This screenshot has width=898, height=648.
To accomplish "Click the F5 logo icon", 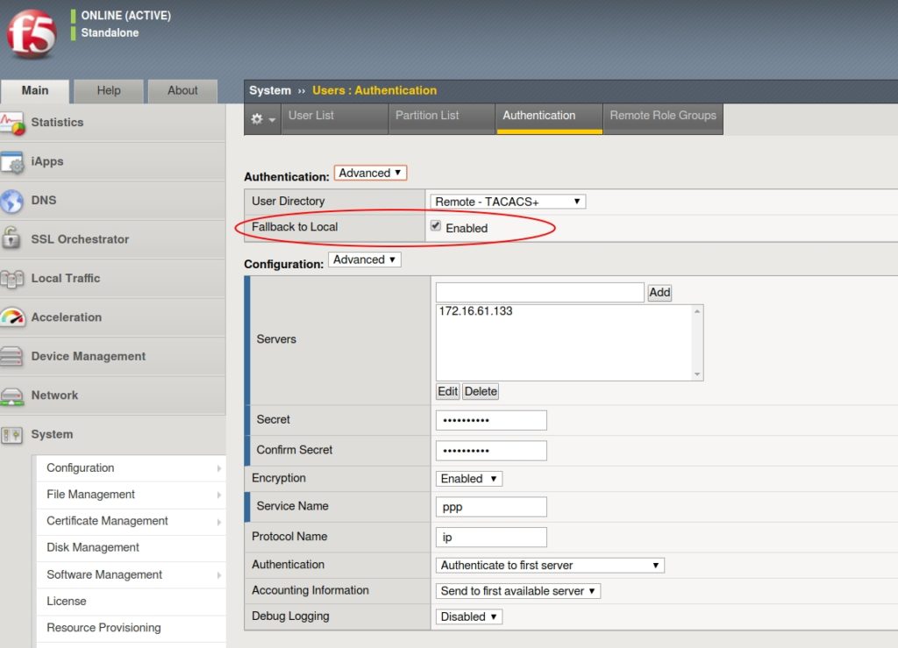I will (x=32, y=34).
